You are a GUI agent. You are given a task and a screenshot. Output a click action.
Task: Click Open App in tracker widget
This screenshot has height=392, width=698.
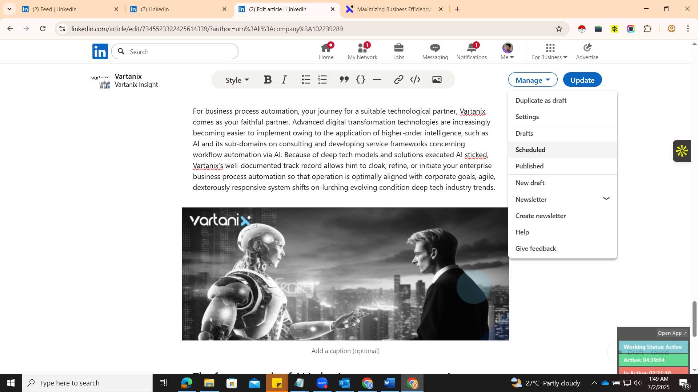(672, 333)
